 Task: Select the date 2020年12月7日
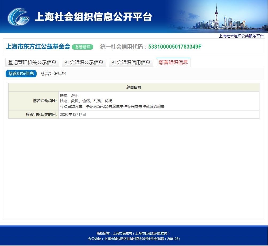73,114
